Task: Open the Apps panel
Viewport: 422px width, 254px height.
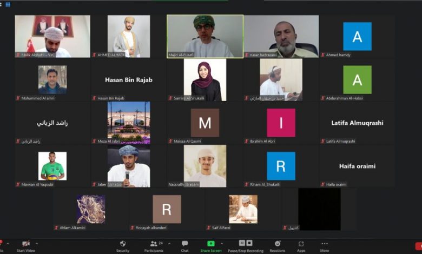Action: click(x=301, y=244)
